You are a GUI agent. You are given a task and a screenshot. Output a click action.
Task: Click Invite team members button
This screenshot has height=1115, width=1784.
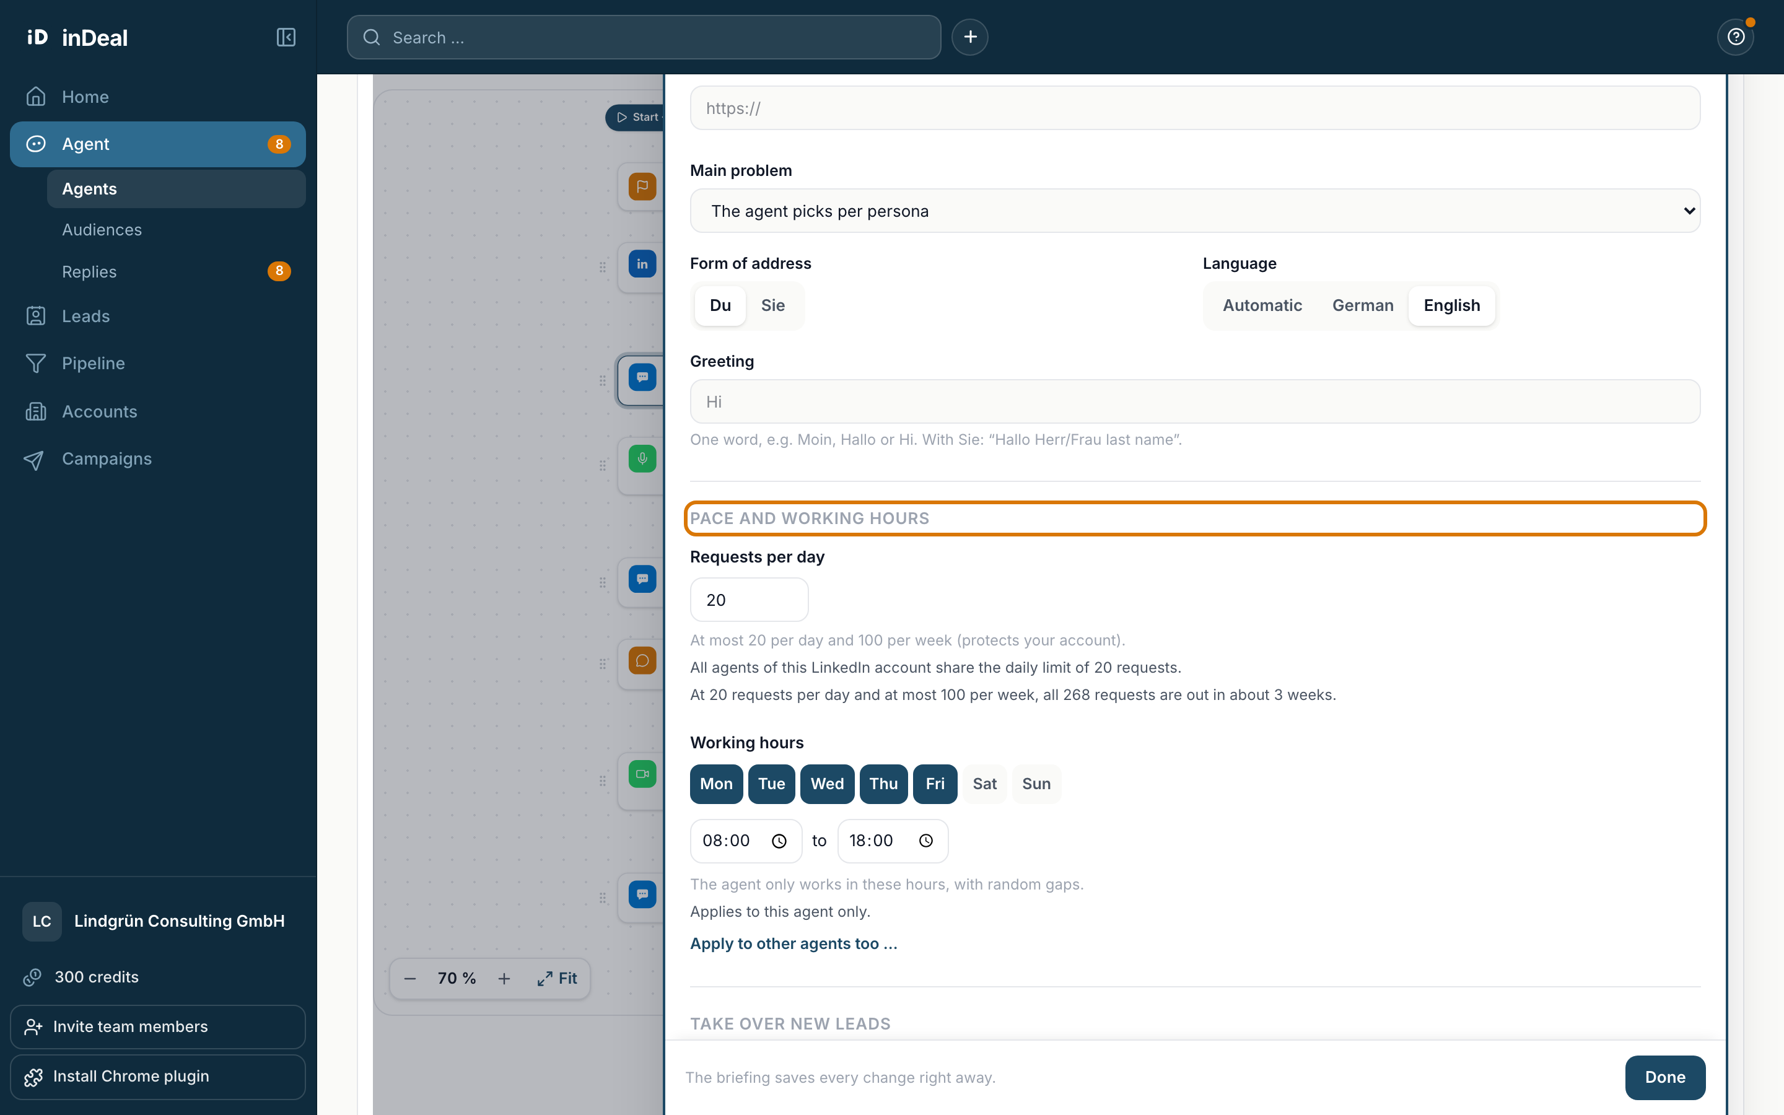(x=158, y=1026)
